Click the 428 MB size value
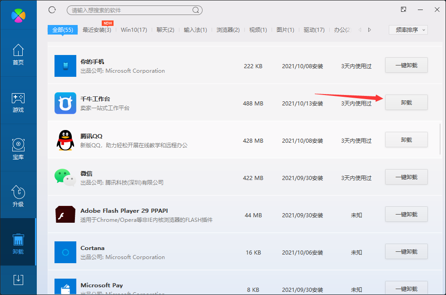This screenshot has width=446, height=295. [x=253, y=140]
